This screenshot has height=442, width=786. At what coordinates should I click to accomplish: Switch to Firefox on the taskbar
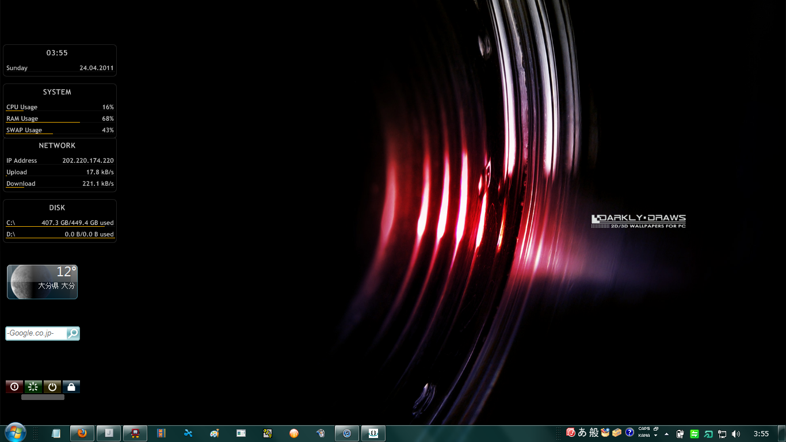82,433
